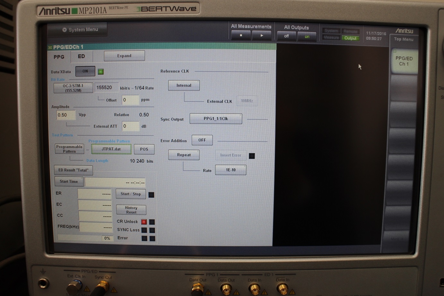Screen dimensions: 444x296
Task: Open the Repeat error mode dropdown
Action: point(184,155)
